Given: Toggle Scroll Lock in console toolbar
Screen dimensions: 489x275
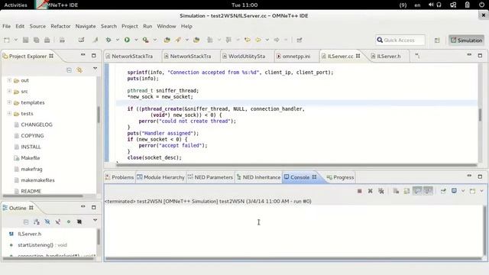Looking at the screenshot, I should pos(406,191).
